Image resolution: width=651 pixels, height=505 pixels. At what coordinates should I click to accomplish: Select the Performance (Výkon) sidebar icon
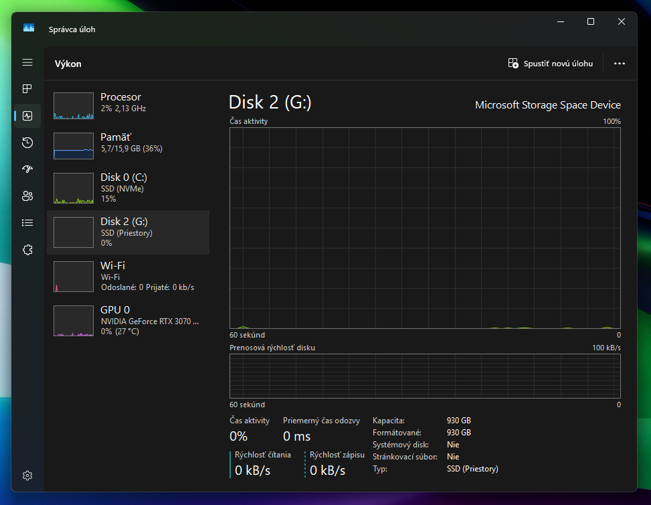click(27, 115)
